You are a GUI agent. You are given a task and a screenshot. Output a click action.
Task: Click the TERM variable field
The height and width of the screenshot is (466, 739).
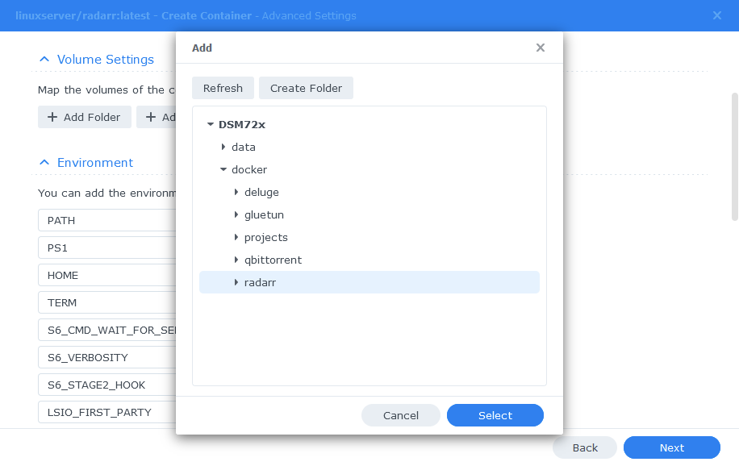107,302
